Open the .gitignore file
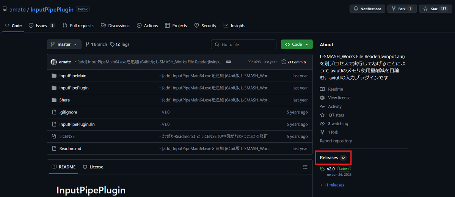This screenshot has height=197, width=455. pos(68,112)
